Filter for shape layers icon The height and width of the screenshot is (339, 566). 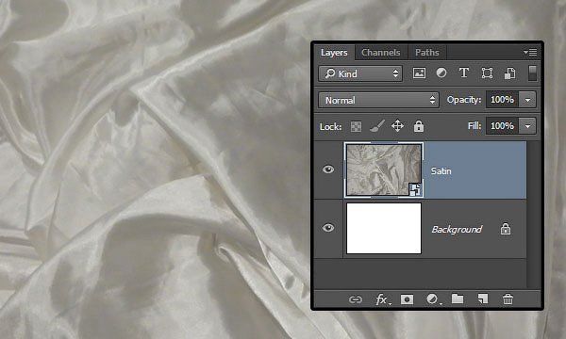pos(487,73)
